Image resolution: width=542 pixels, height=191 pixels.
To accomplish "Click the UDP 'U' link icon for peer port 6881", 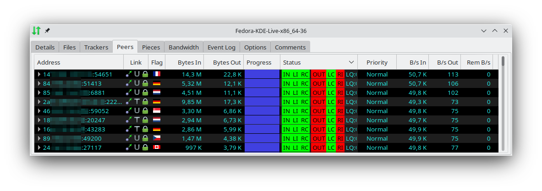I will pos(137,93).
